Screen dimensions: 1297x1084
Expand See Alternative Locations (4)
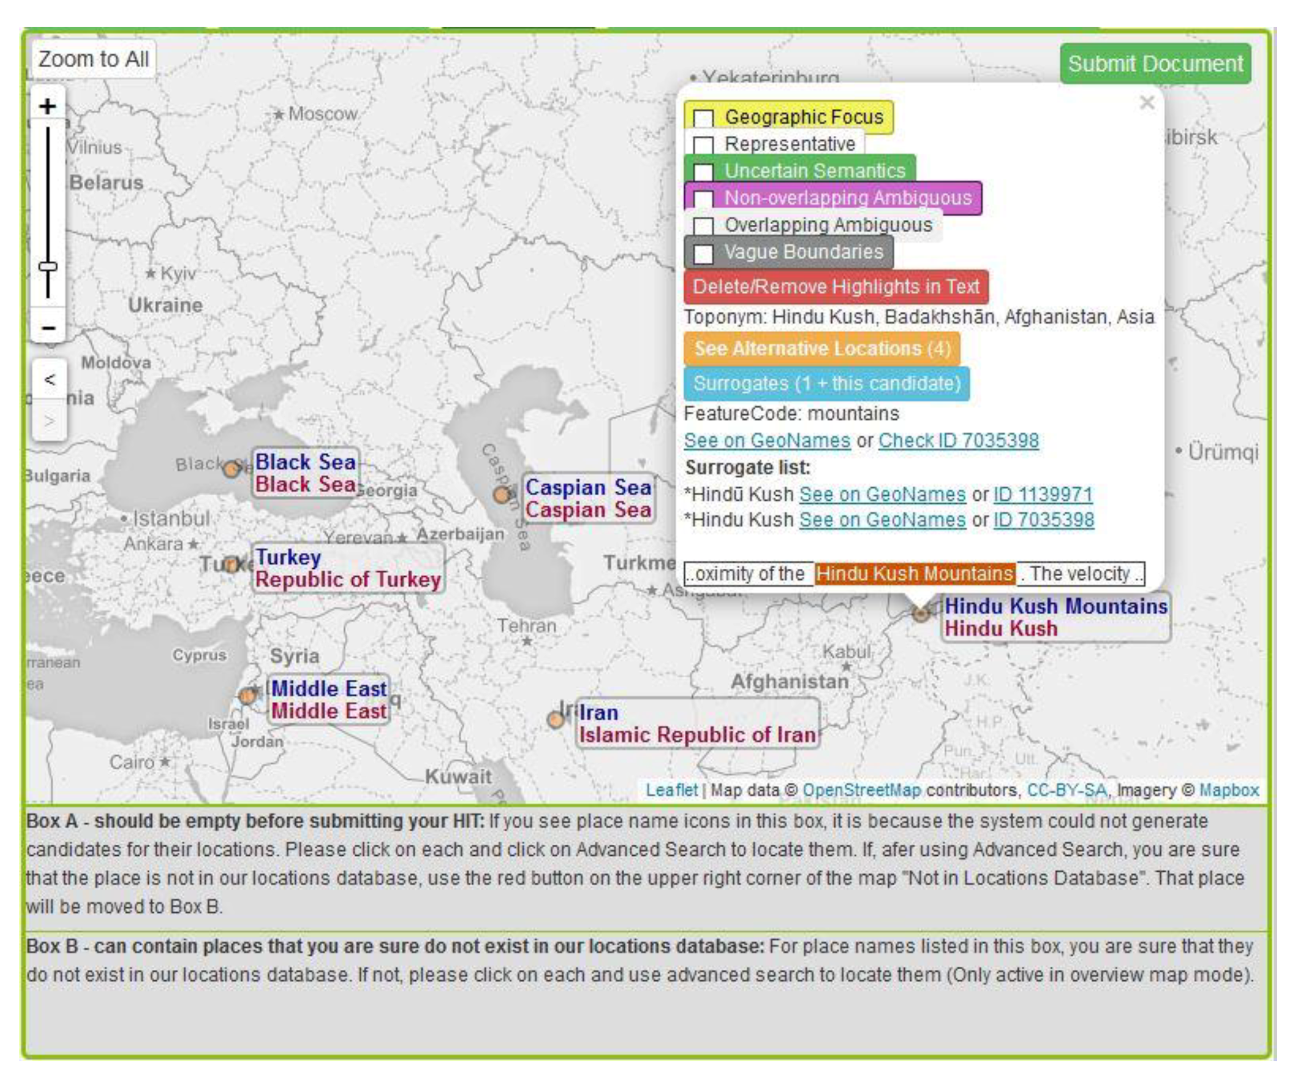821,349
